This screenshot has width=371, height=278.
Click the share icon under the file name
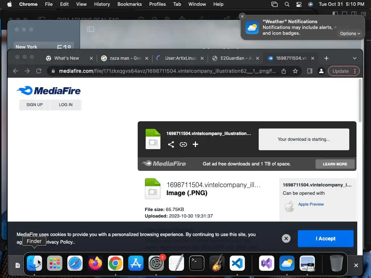click(x=171, y=144)
